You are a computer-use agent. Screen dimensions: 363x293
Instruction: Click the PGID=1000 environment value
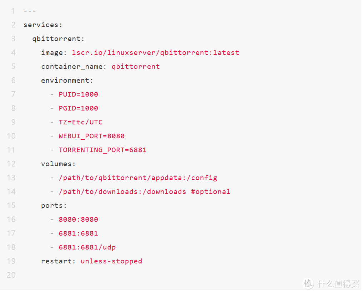pos(78,108)
